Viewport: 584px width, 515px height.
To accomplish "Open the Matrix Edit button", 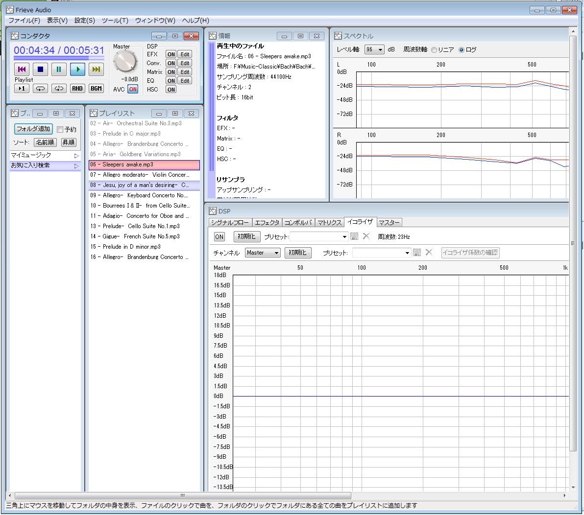I will click(x=185, y=72).
